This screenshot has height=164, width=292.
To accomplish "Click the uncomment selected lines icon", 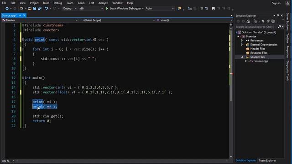I will [207, 8].
